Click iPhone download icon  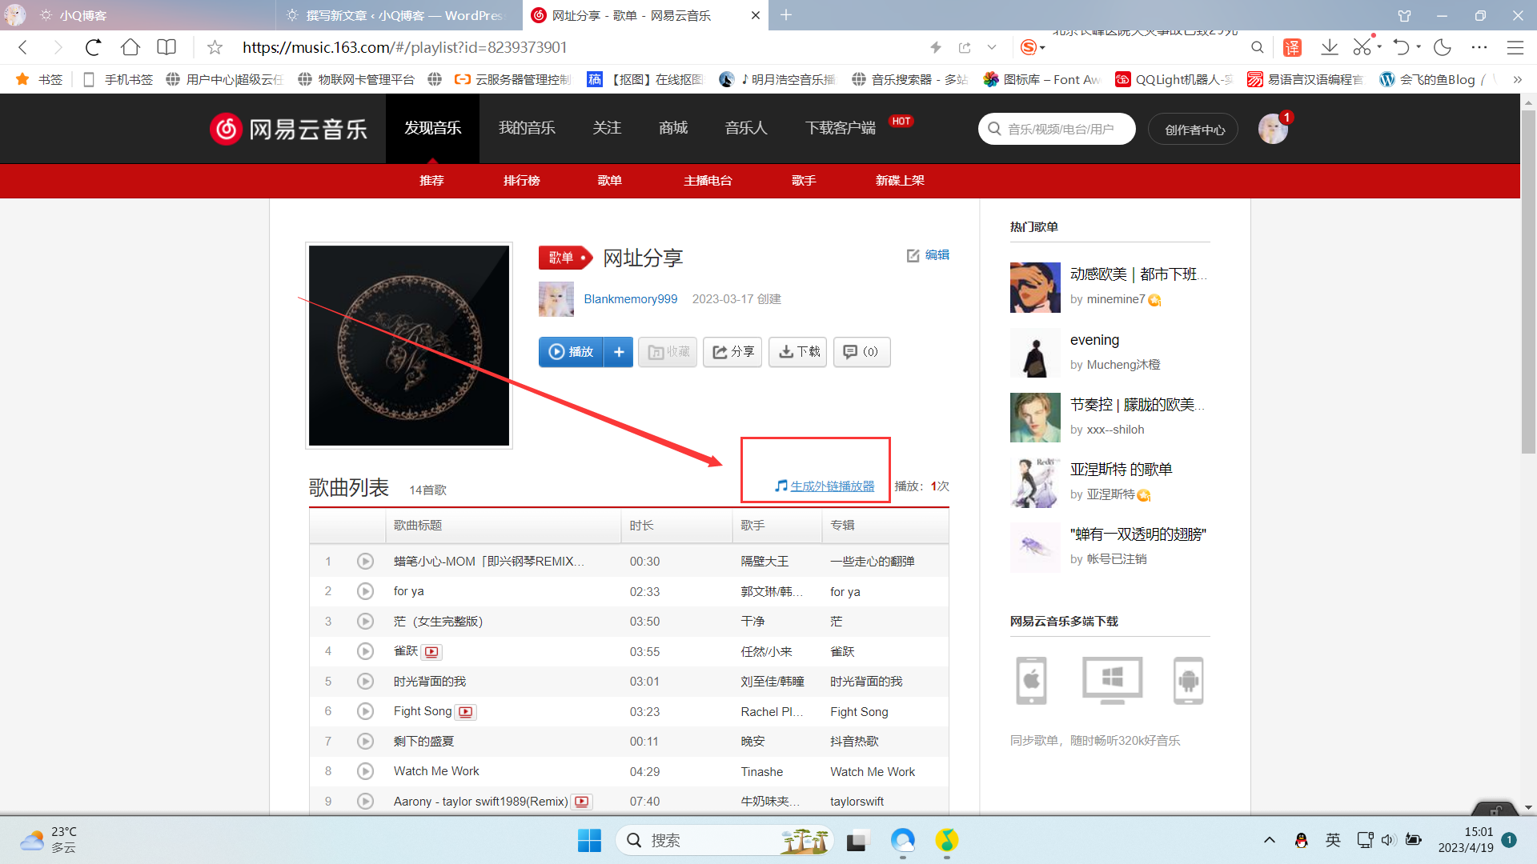pyautogui.click(x=1031, y=681)
